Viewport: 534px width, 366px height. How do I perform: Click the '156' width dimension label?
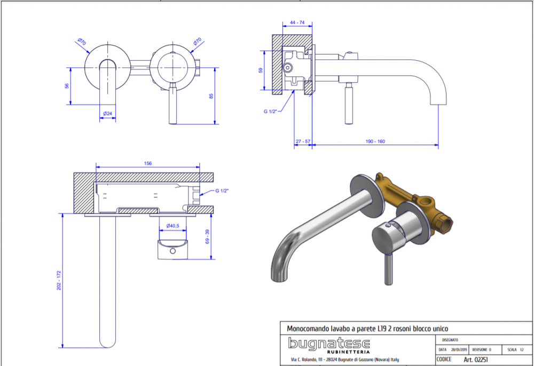148,163
